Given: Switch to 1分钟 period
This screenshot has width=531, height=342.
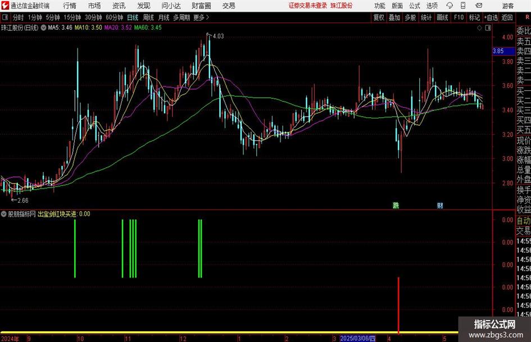Looking at the screenshot, I should coord(35,17).
